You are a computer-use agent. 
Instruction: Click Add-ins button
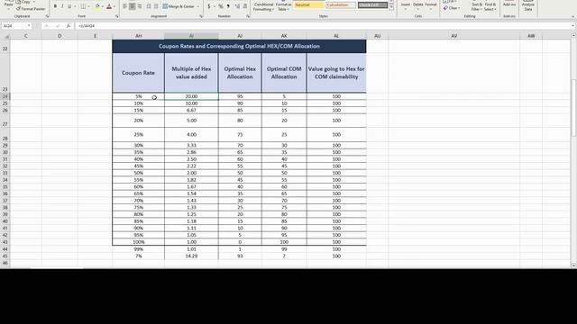coord(509,4)
